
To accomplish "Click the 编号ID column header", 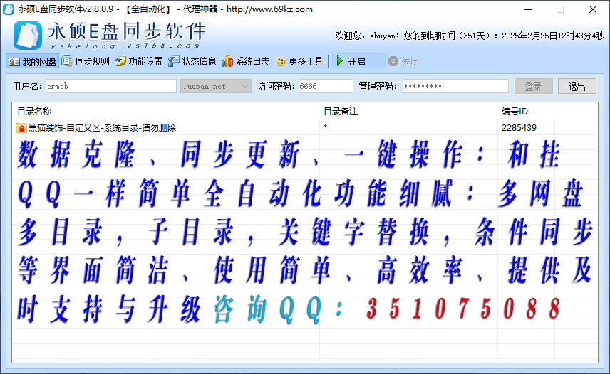I will pyautogui.click(x=525, y=112).
